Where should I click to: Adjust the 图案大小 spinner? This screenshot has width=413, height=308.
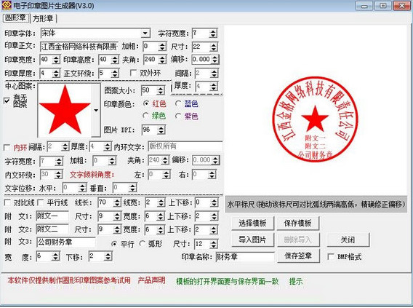153,90
